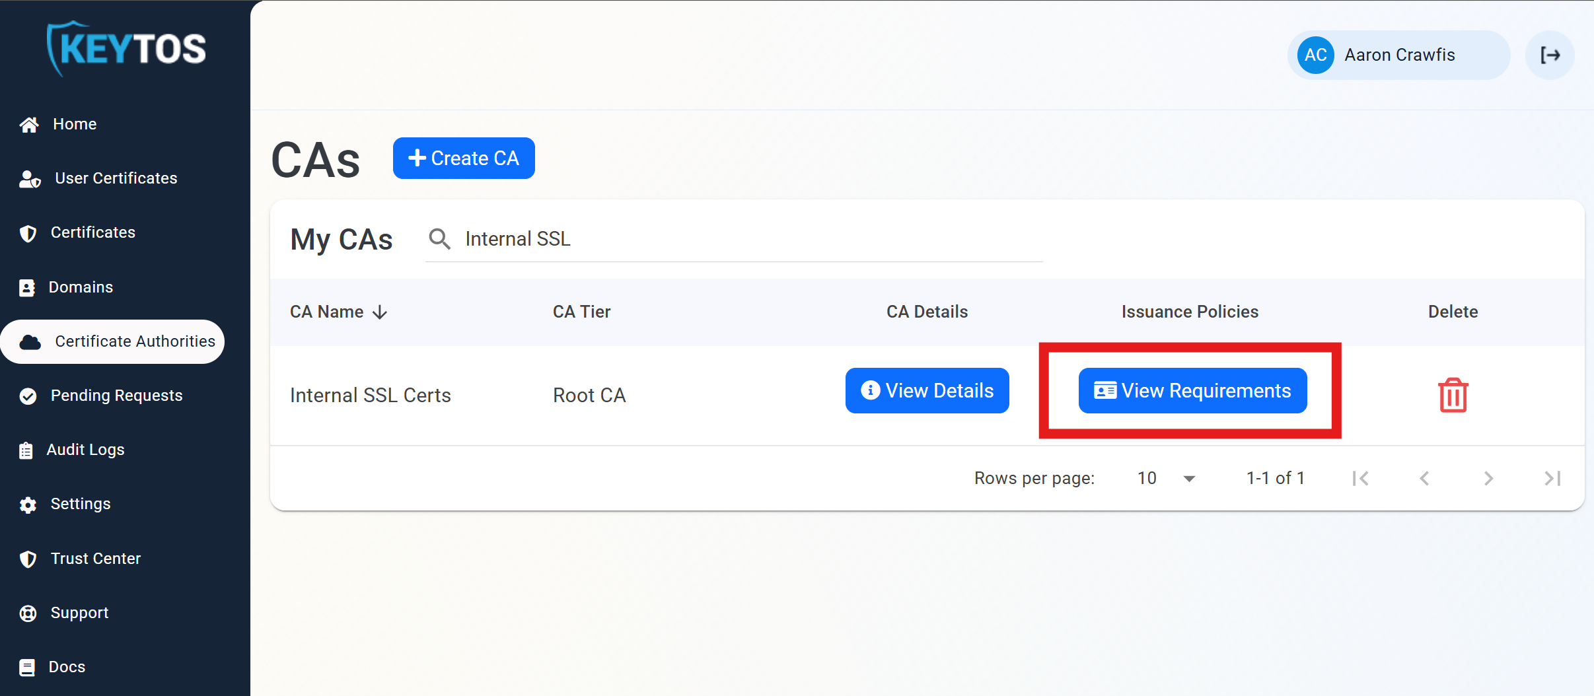Open the Domains section
1594x696 pixels.
coord(80,287)
